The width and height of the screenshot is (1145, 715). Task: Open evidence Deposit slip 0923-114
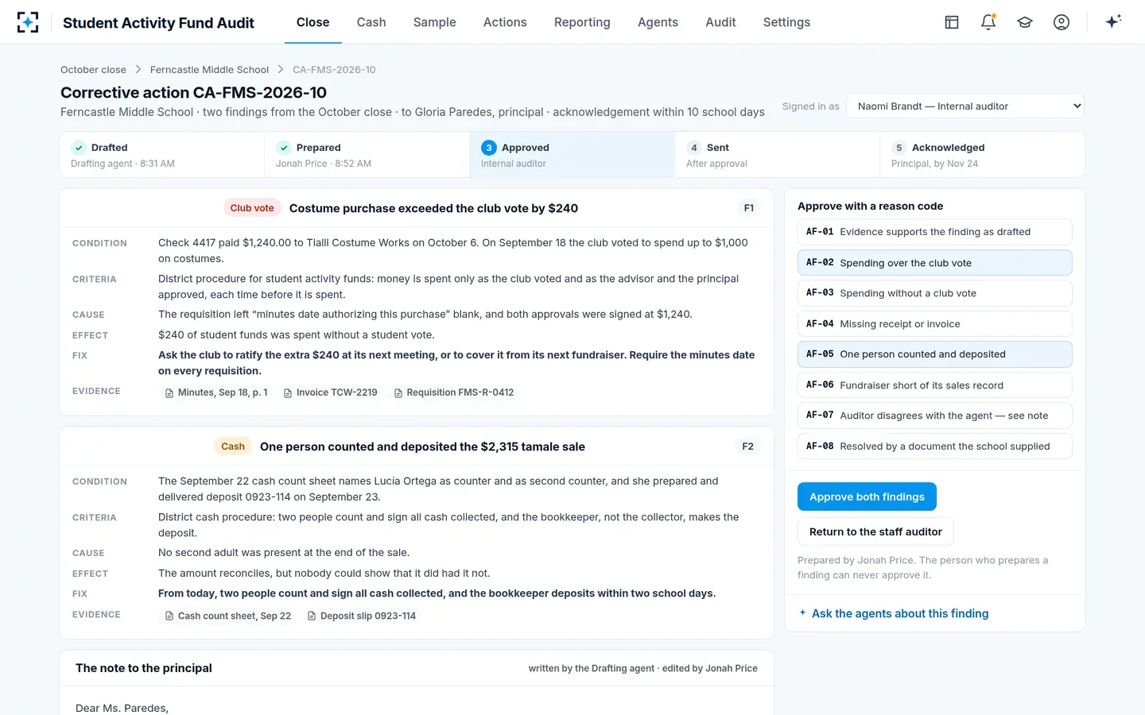(x=362, y=616)
